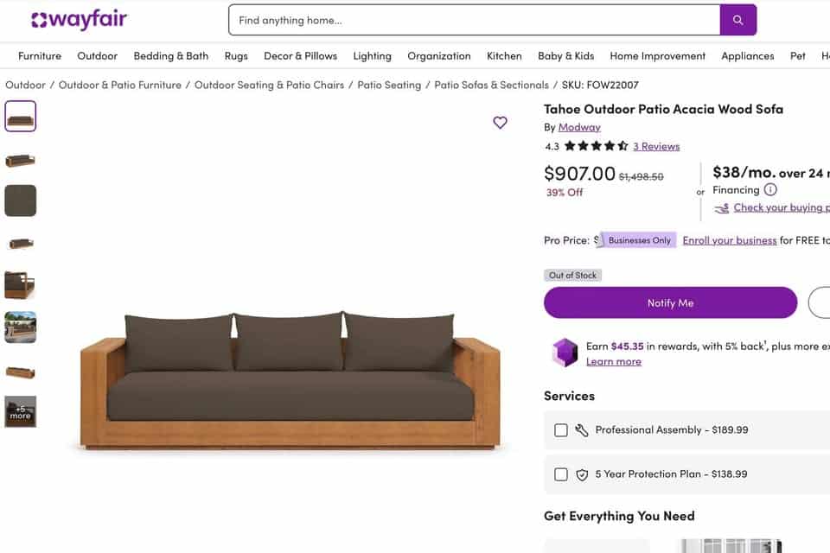Open the Wayfair home logo

click(x=80, y=20)
